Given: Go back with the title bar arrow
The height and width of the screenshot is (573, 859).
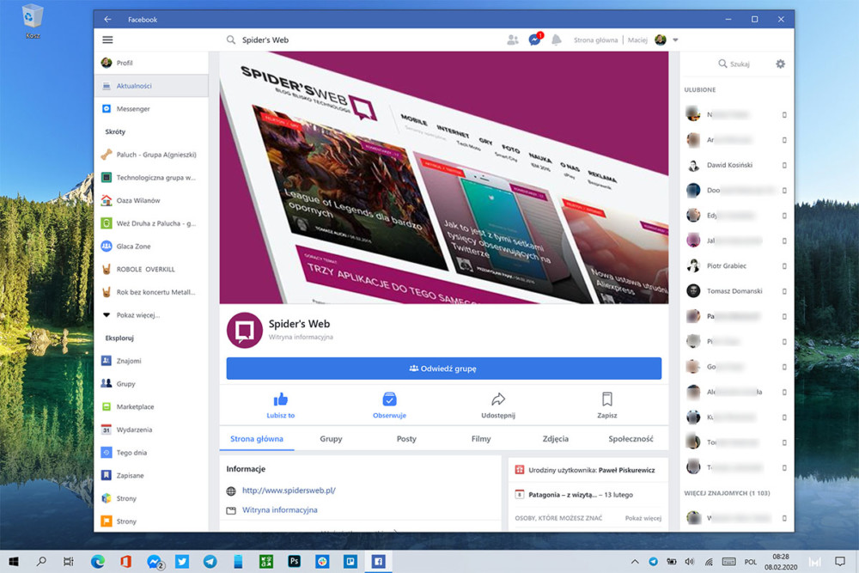Looking at the screenshot, I should tap(107, 19).
